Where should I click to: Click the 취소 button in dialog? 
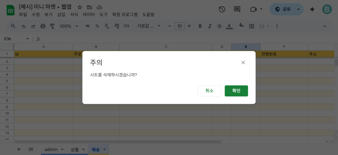point(209,91)
